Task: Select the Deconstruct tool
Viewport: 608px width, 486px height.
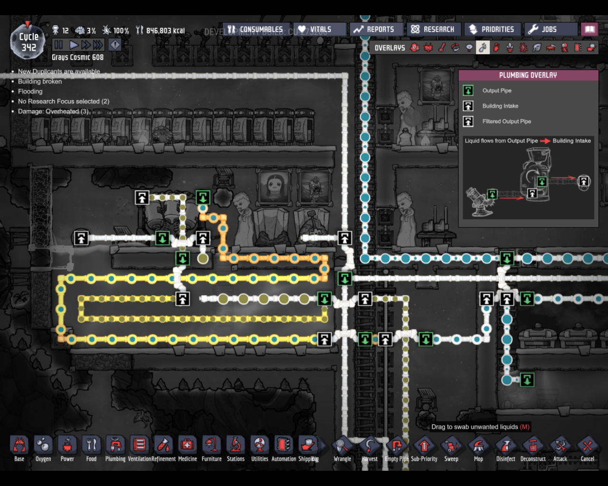Action: point(532,447)
